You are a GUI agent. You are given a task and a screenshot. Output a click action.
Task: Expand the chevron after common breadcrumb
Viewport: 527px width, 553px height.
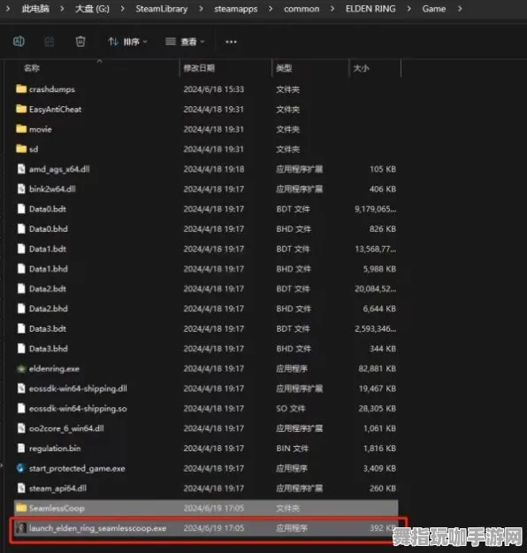[332, 9]
